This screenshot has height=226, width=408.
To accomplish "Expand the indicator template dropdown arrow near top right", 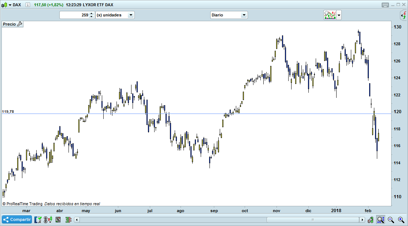I will [x=338, y=15].
